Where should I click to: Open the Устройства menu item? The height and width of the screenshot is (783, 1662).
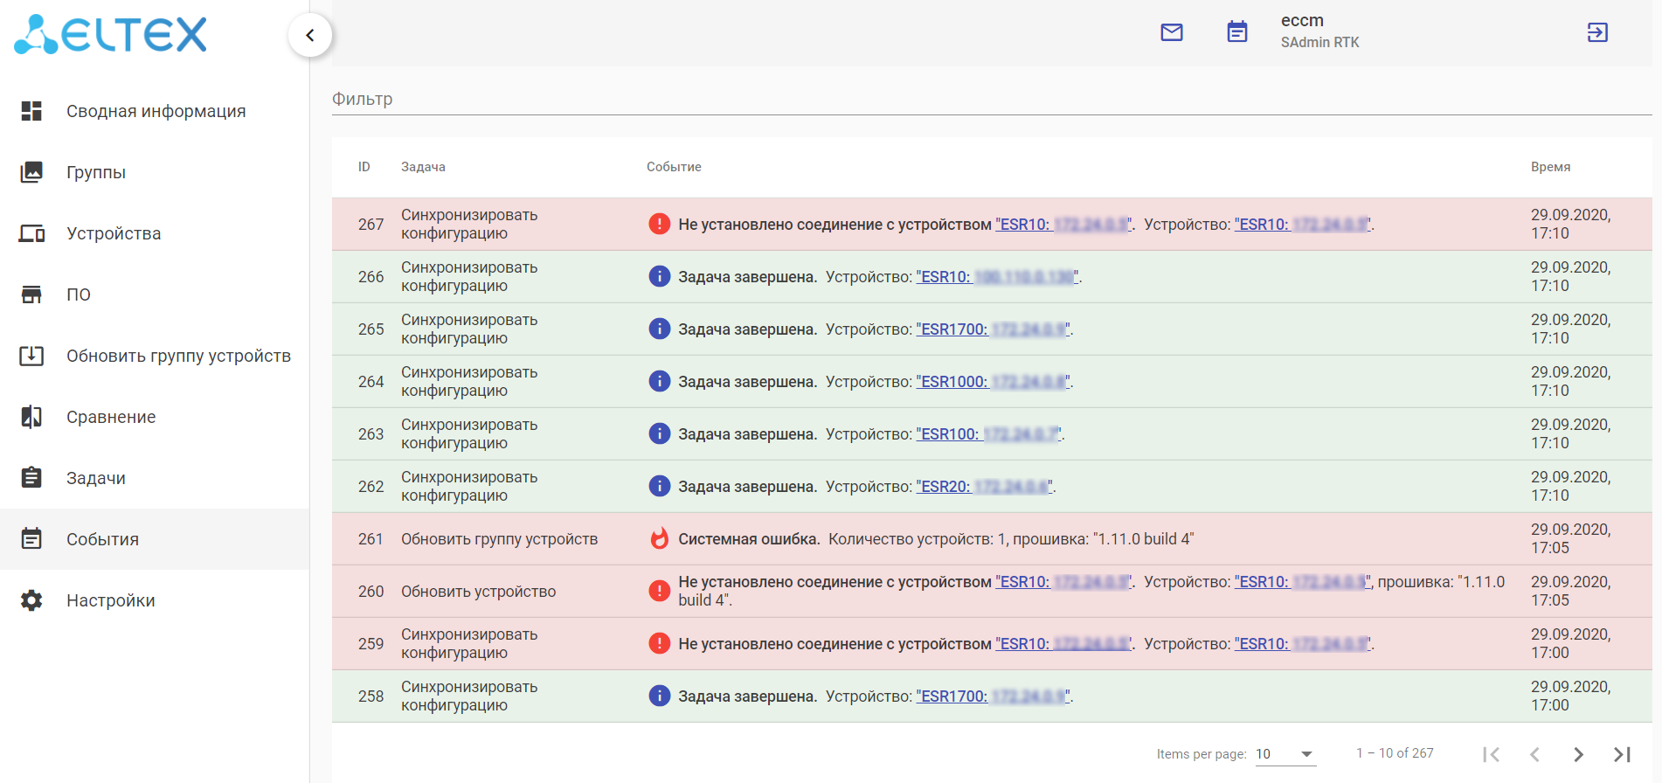click(x=114, y=233)
